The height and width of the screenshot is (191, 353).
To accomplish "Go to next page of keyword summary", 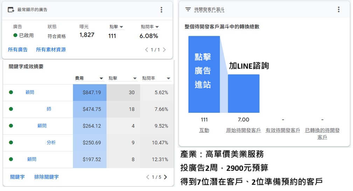I will [165, 177].
